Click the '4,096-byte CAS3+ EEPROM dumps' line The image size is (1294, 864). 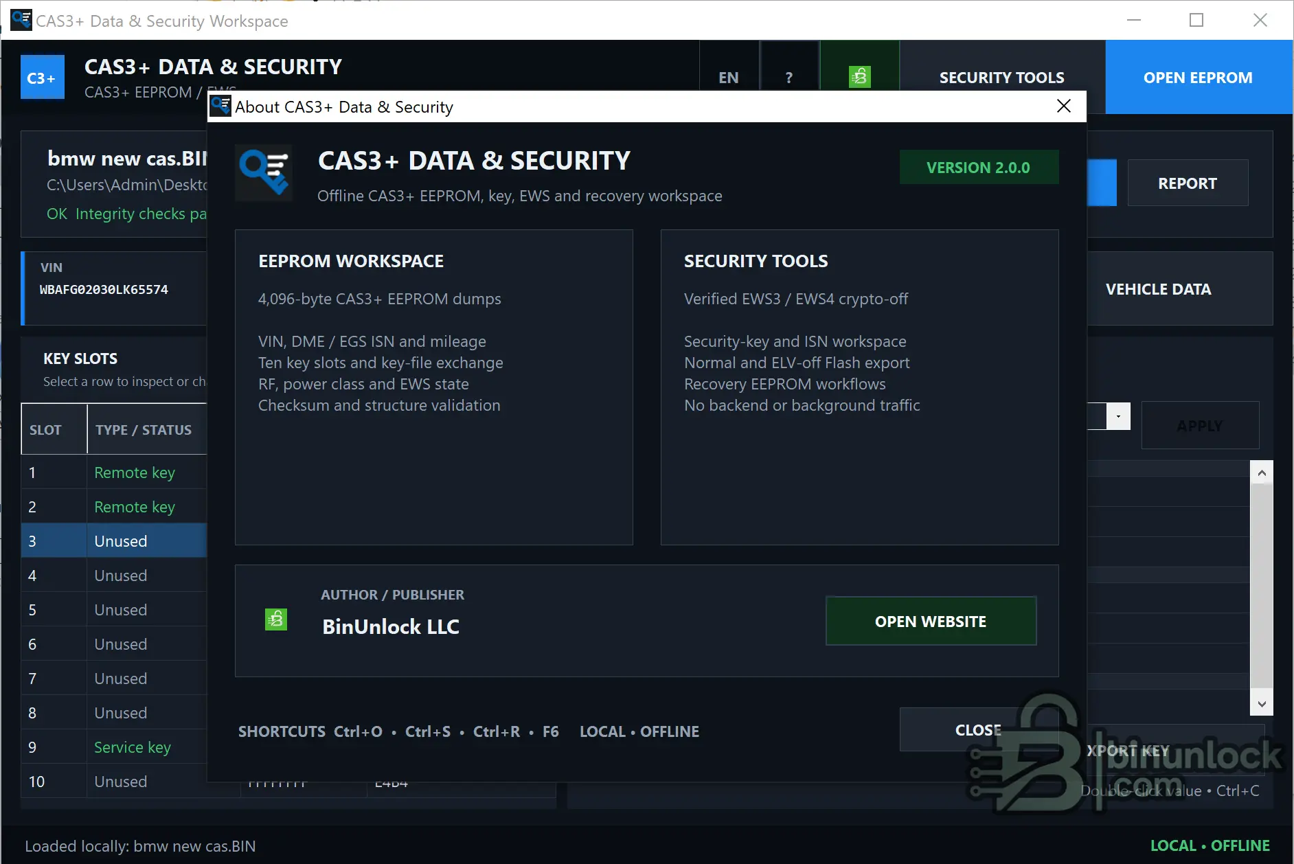point(380,299)
